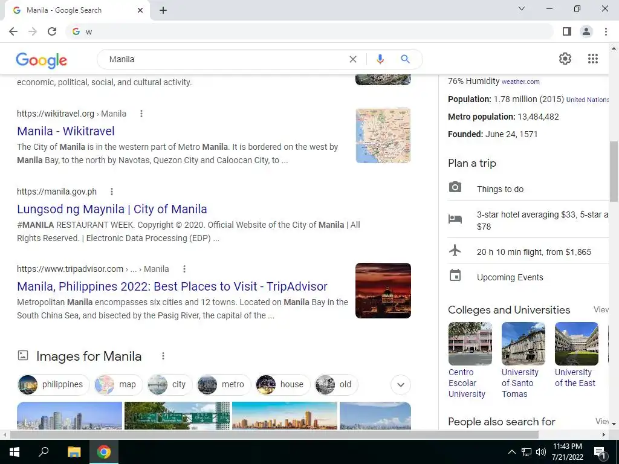Open the weather.com source link
The height and width of the screenshot is (464, 619).
click(520, 82)
